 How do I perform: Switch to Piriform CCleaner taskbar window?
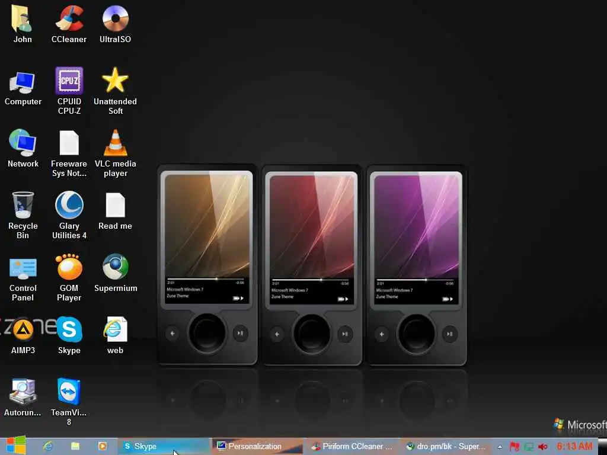[x=353, y=447]
